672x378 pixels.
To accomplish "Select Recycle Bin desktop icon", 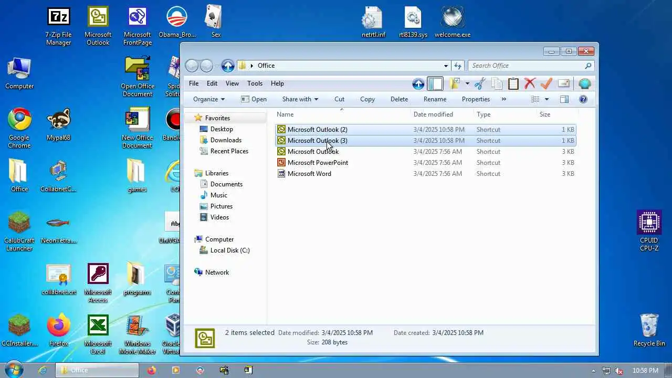I will (x=649, y=330).
